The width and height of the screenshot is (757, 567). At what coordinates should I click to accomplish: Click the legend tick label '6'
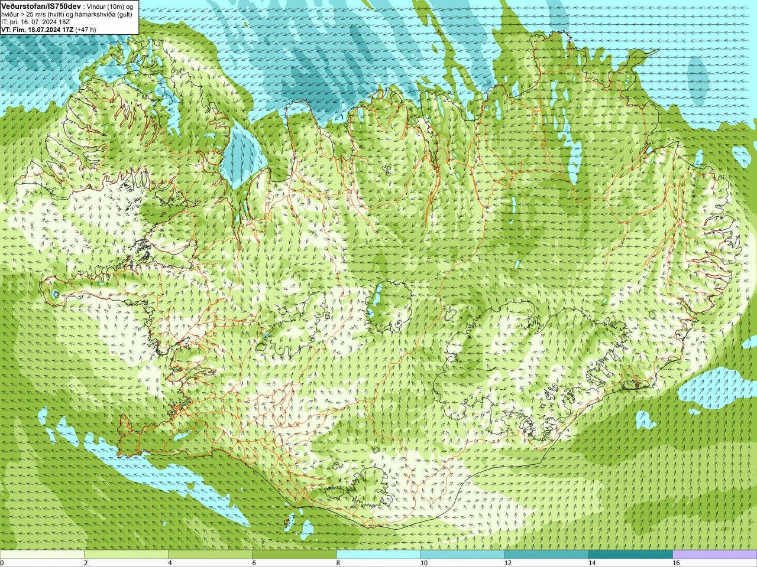point(254,563)
